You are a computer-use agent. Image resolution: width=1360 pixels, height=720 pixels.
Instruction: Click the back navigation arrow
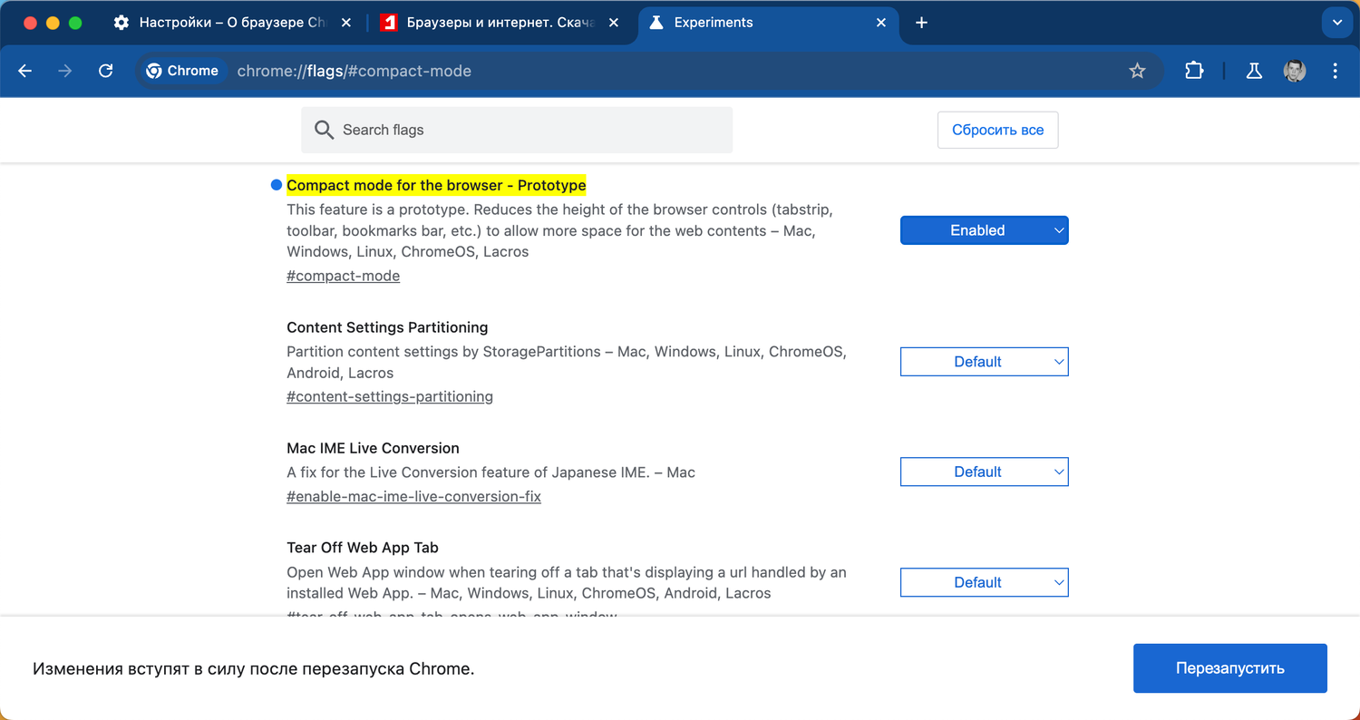pyautogui.click(x=25, y=71)
